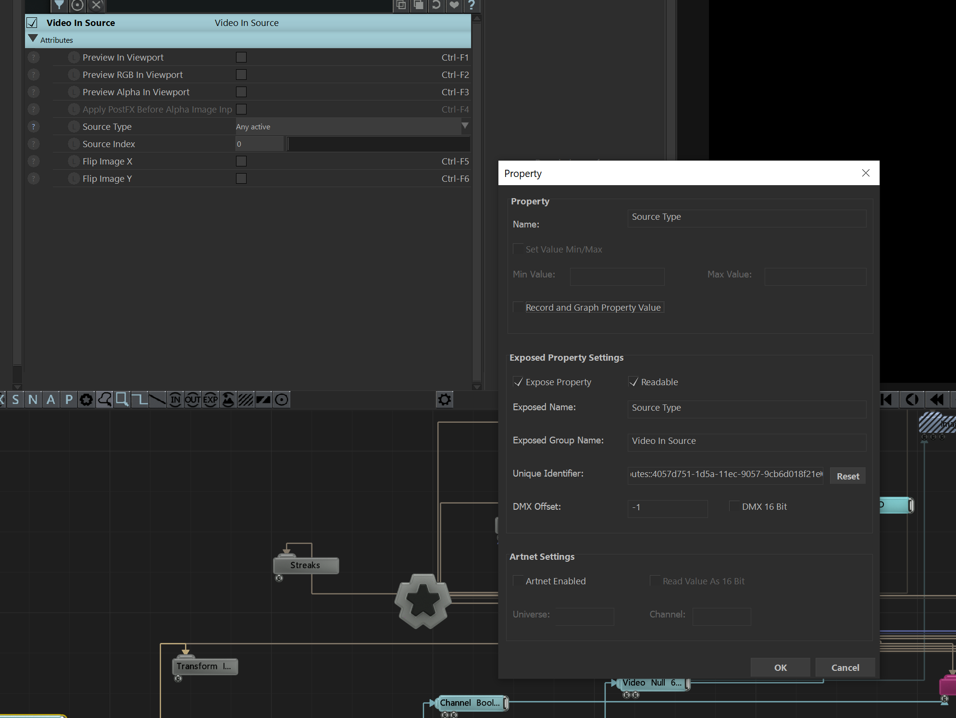956x718 pixels.
Task: Open nodegraph settings gear icon
Action: [445, 400]
